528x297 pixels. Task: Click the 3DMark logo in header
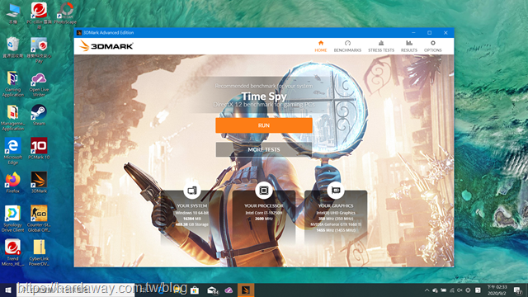tap(106, 46)
